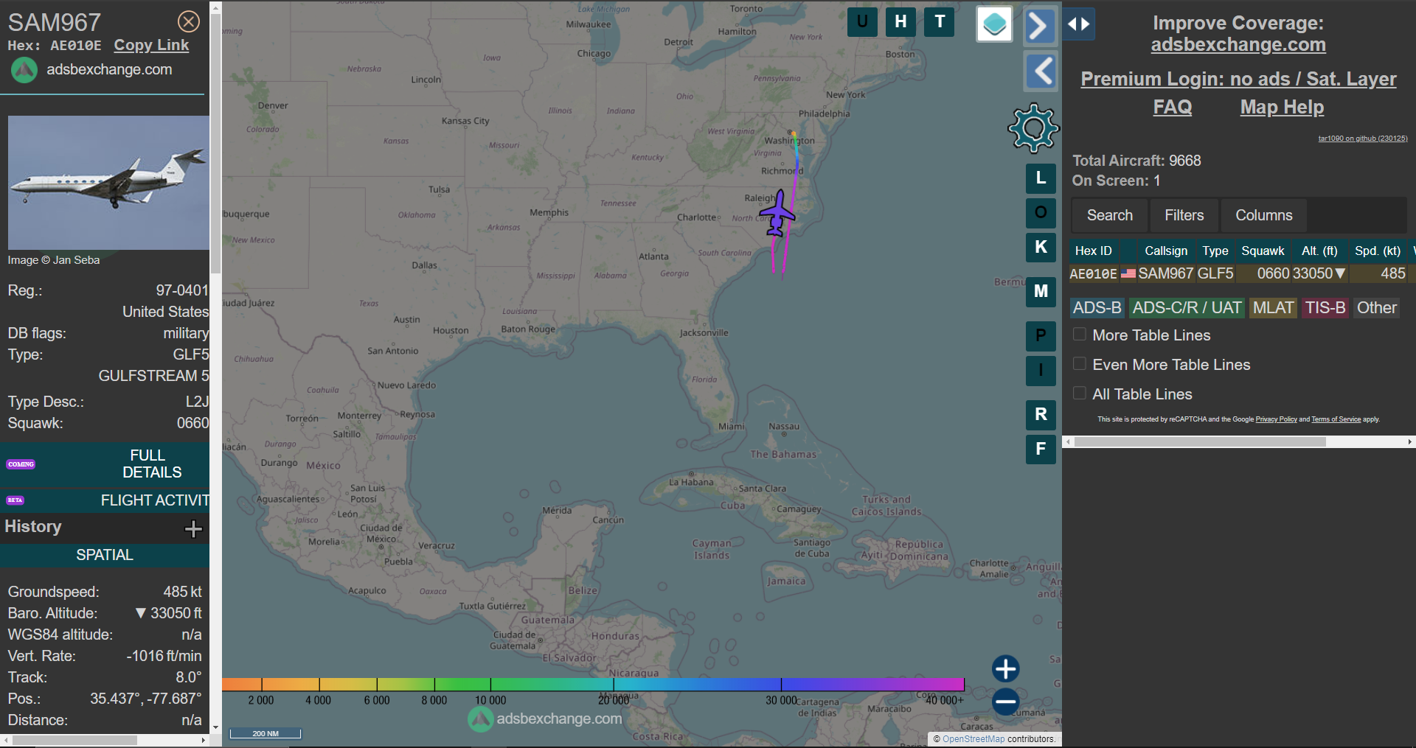Open the SPATIAL section header
1416x748 pixels.
[x=105, y=555]
